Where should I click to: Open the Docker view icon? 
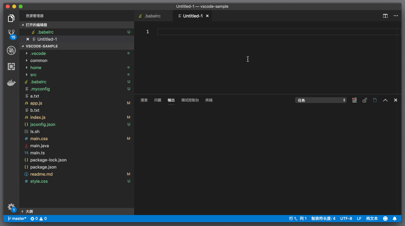tap(11, 83)
